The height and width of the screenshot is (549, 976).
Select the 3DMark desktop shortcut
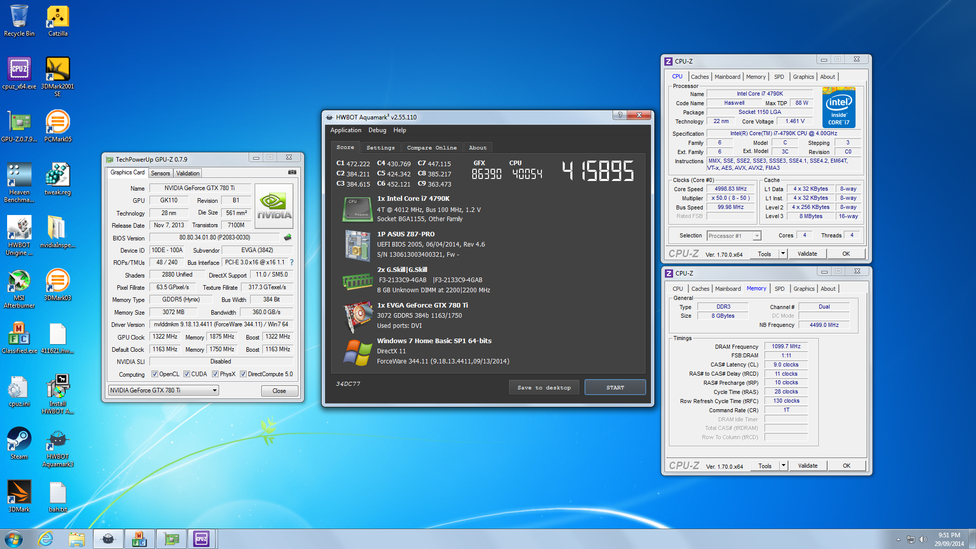pyautogui.click(x=19, y=496)
